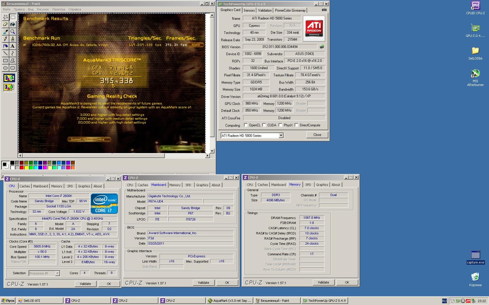Click Close button in GPU-Z
Image resolution: width=489 pixels, height=305 pixels.
click(317, 135)
